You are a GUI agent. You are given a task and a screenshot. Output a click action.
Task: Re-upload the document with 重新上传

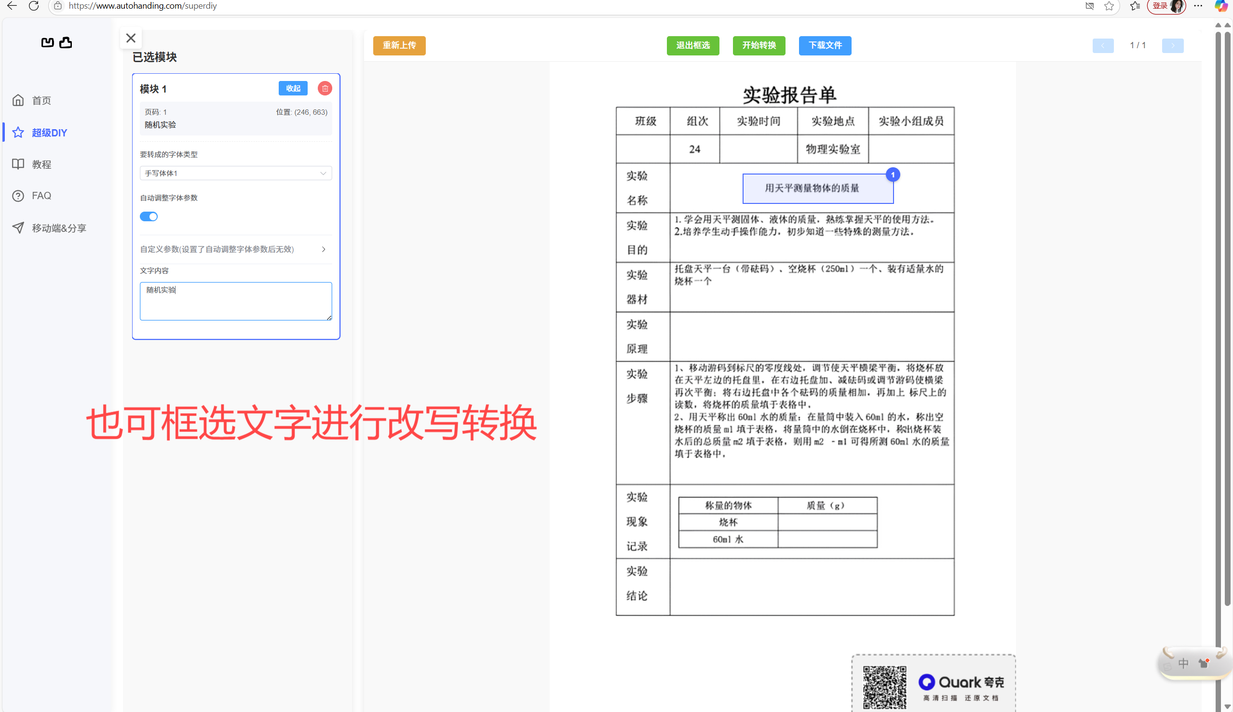tap(399, 45)
